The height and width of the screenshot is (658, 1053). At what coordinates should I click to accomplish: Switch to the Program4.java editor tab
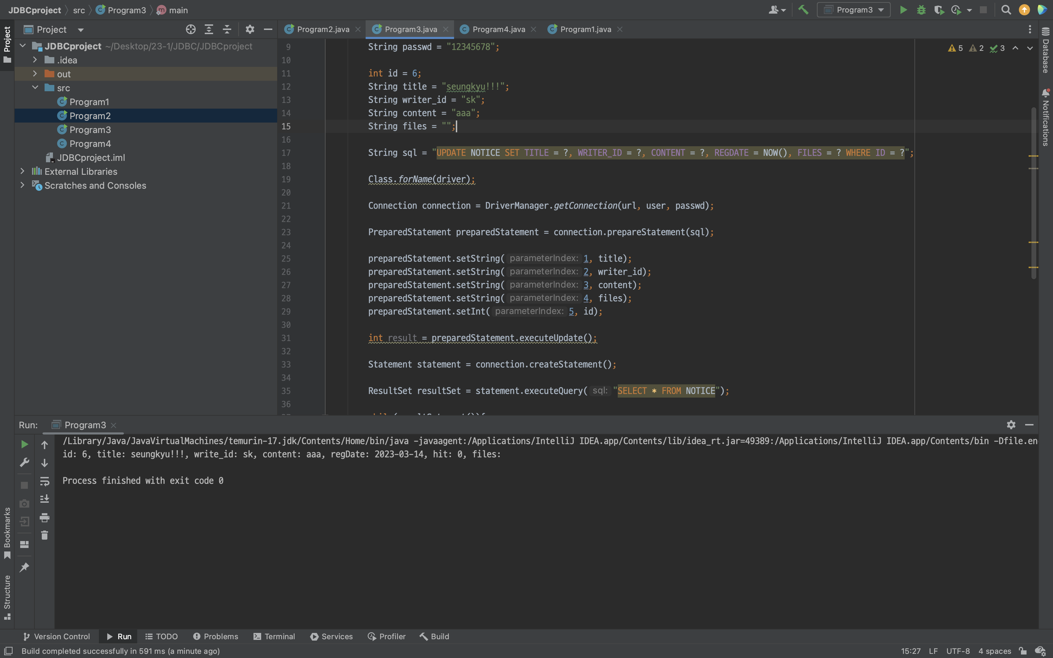(x=498, y=29)
